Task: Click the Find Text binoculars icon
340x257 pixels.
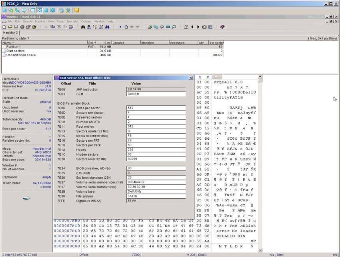Action: tap(83, 27)
